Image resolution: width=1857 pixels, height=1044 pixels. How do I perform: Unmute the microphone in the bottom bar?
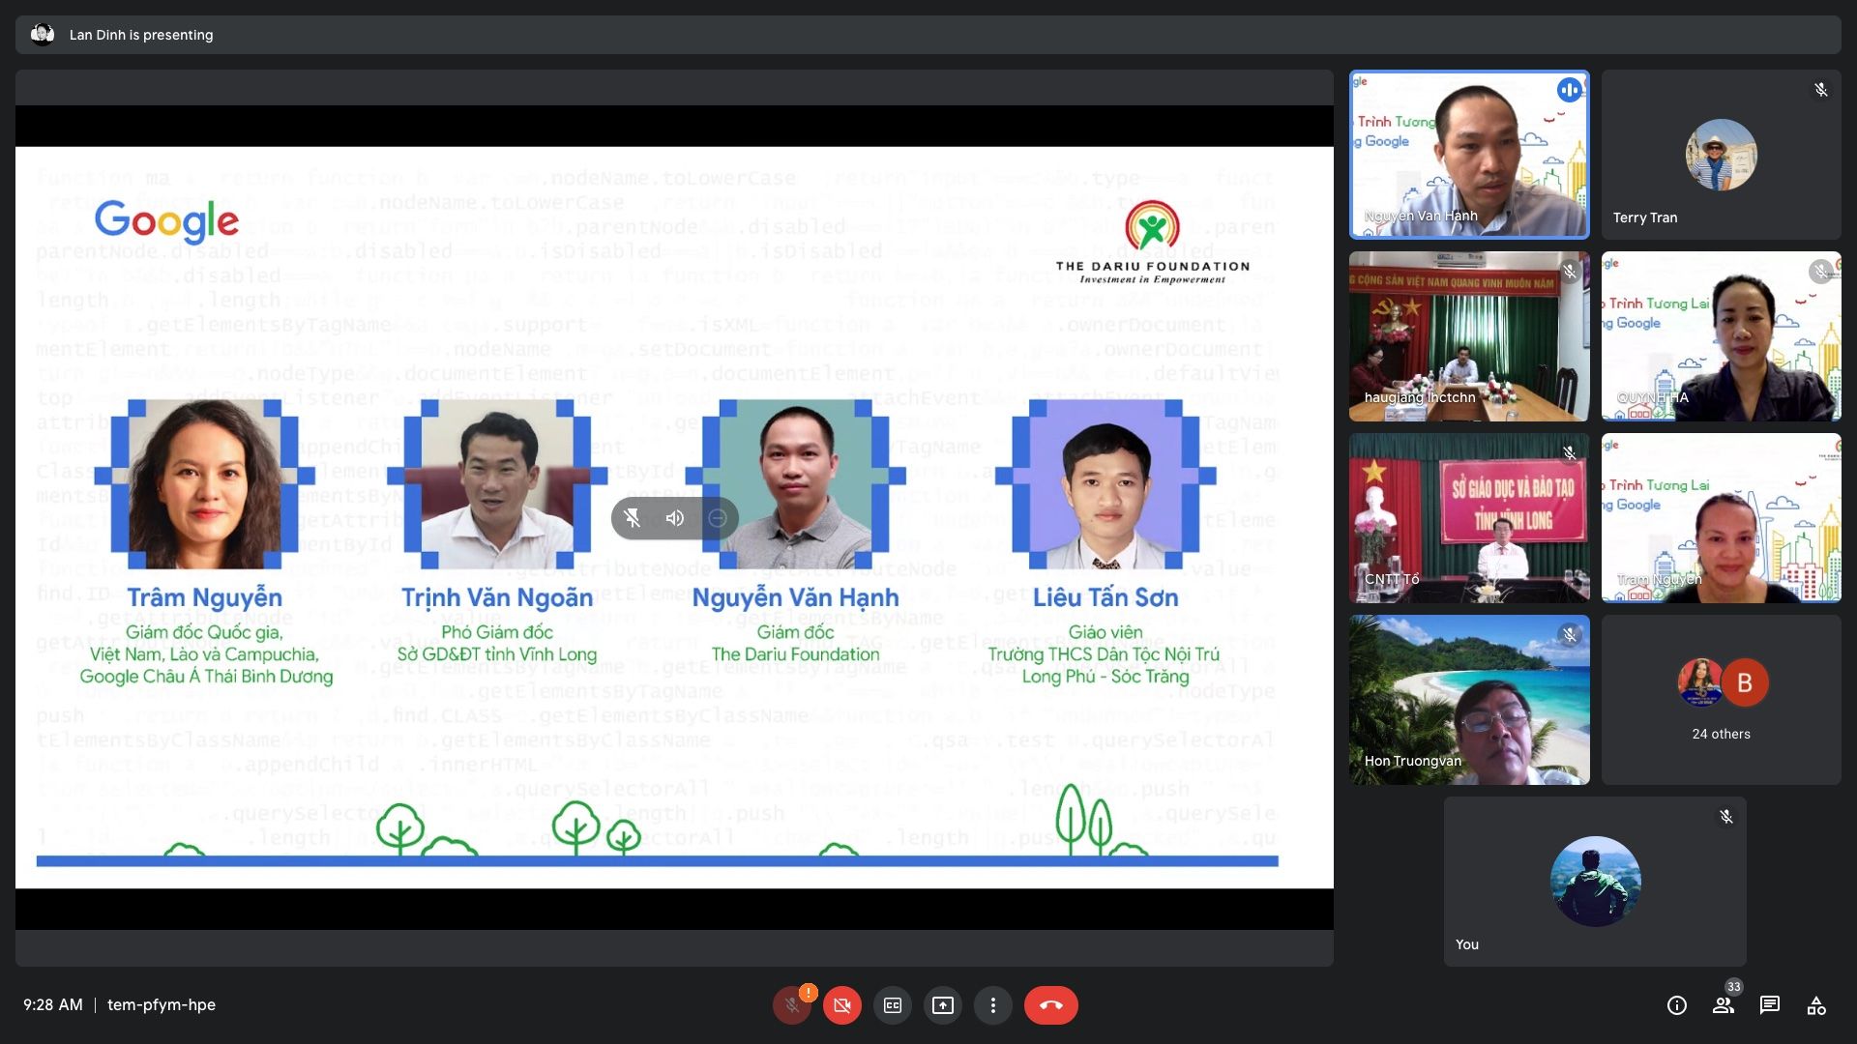[792, 1005]
